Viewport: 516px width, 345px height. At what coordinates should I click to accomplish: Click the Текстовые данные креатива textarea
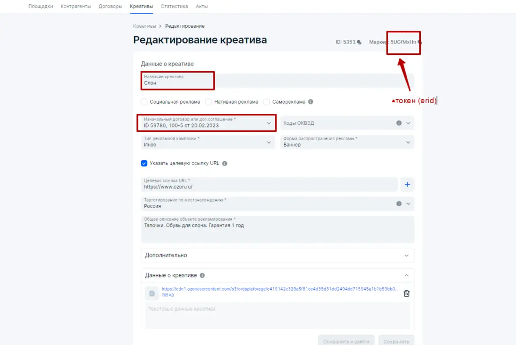[x=277, y=316]
